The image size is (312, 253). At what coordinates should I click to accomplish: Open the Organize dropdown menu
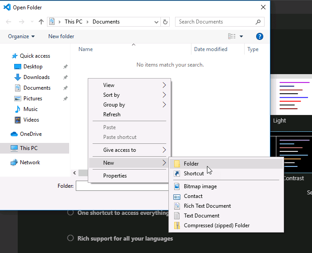click(x=21, y=36)
